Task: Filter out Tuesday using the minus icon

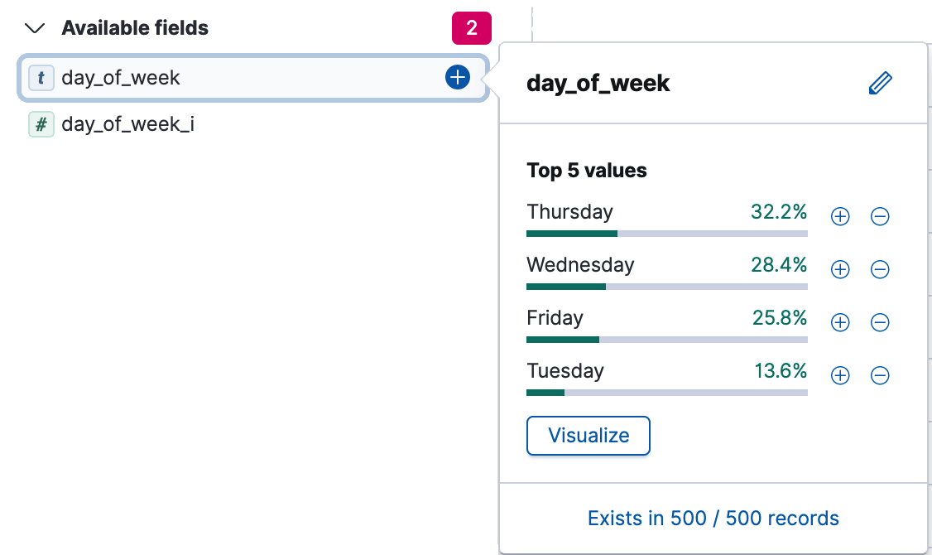Action: tap(880, 375)
